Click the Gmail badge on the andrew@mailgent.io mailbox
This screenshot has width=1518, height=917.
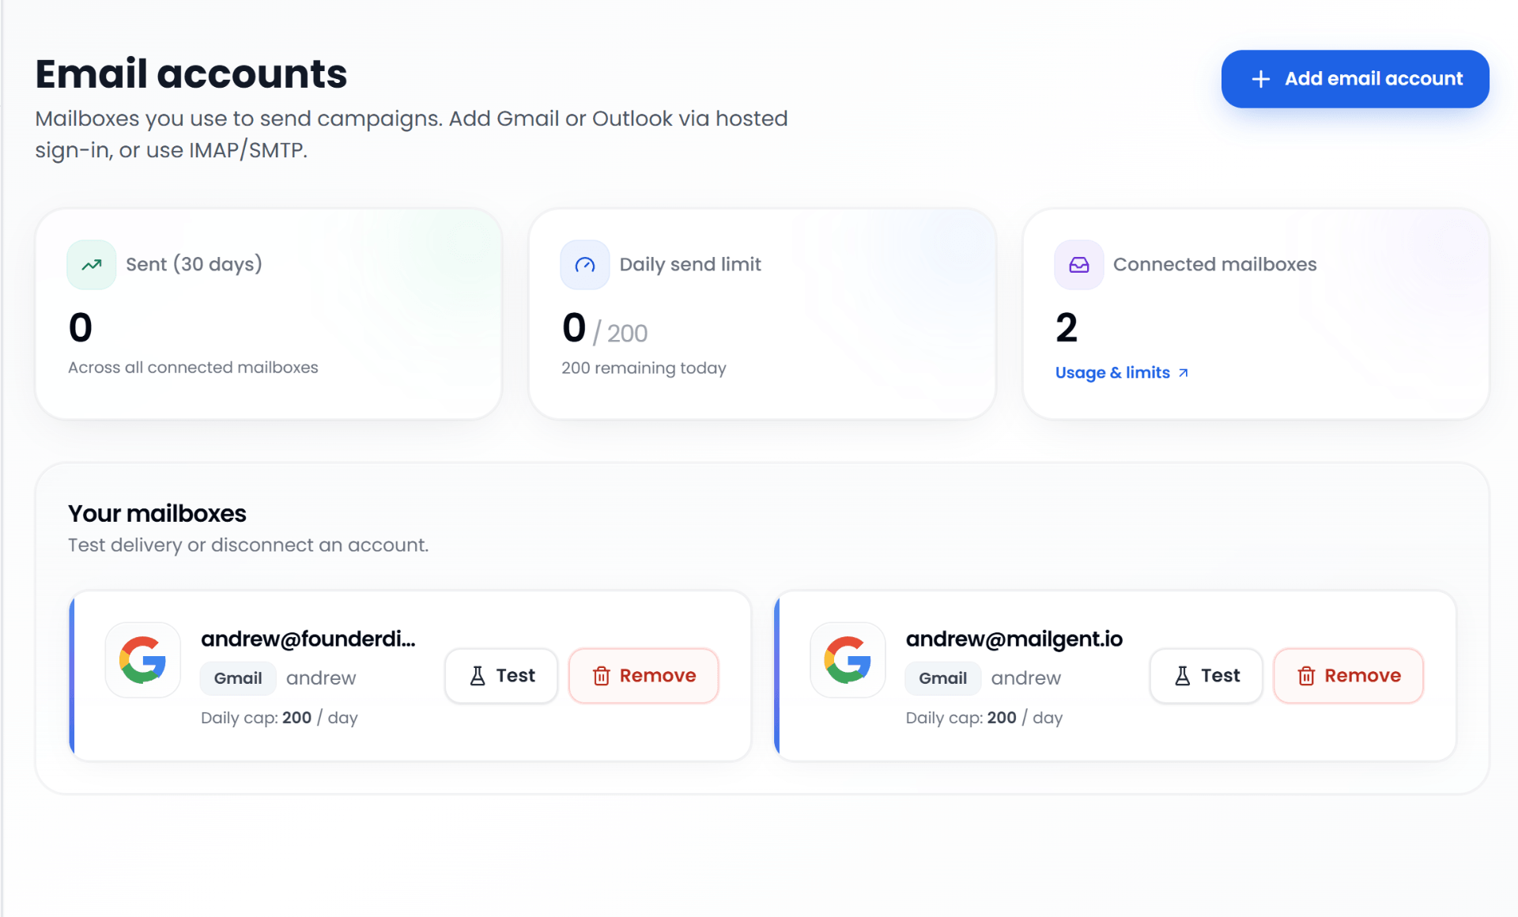[942, 678]
